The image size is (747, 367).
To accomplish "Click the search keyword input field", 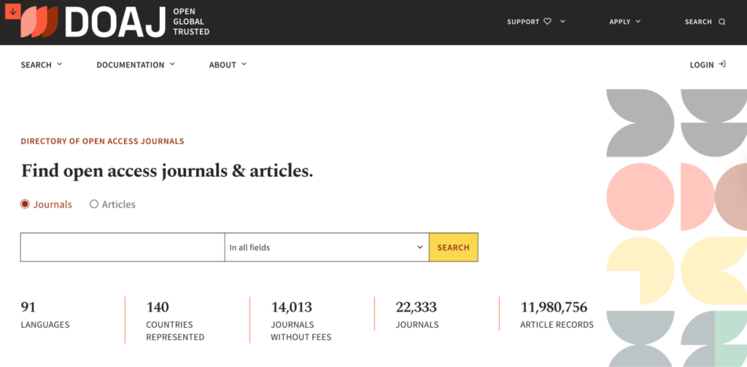I will [123, 247].
